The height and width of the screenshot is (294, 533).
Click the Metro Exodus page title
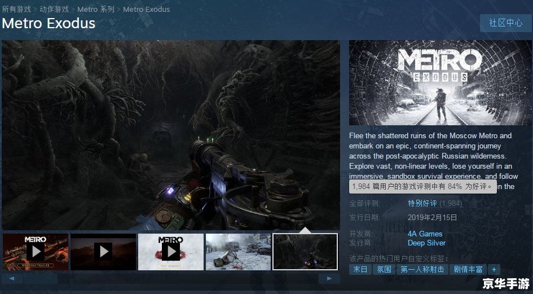(x=49, y=23)
